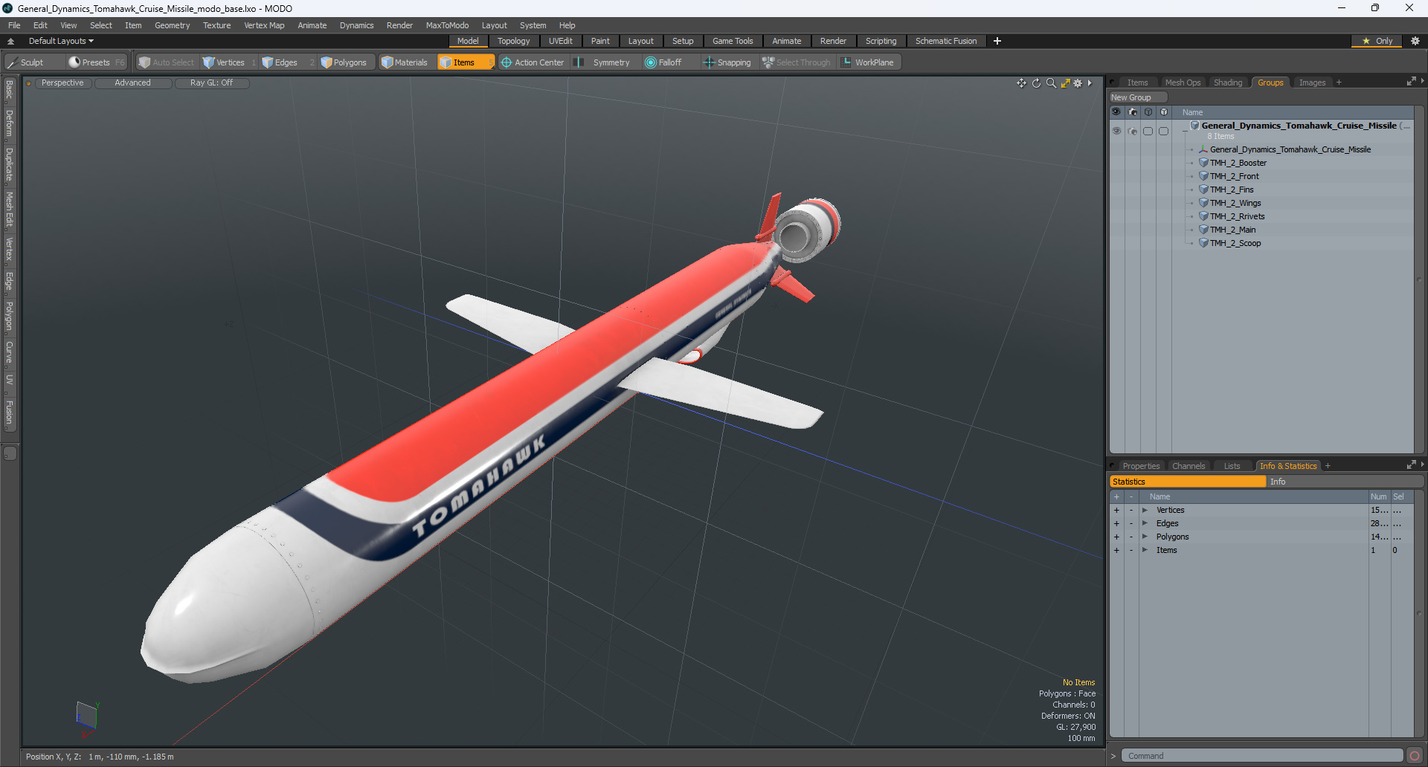Expand the Groups panel to full size

(1411, 82)
